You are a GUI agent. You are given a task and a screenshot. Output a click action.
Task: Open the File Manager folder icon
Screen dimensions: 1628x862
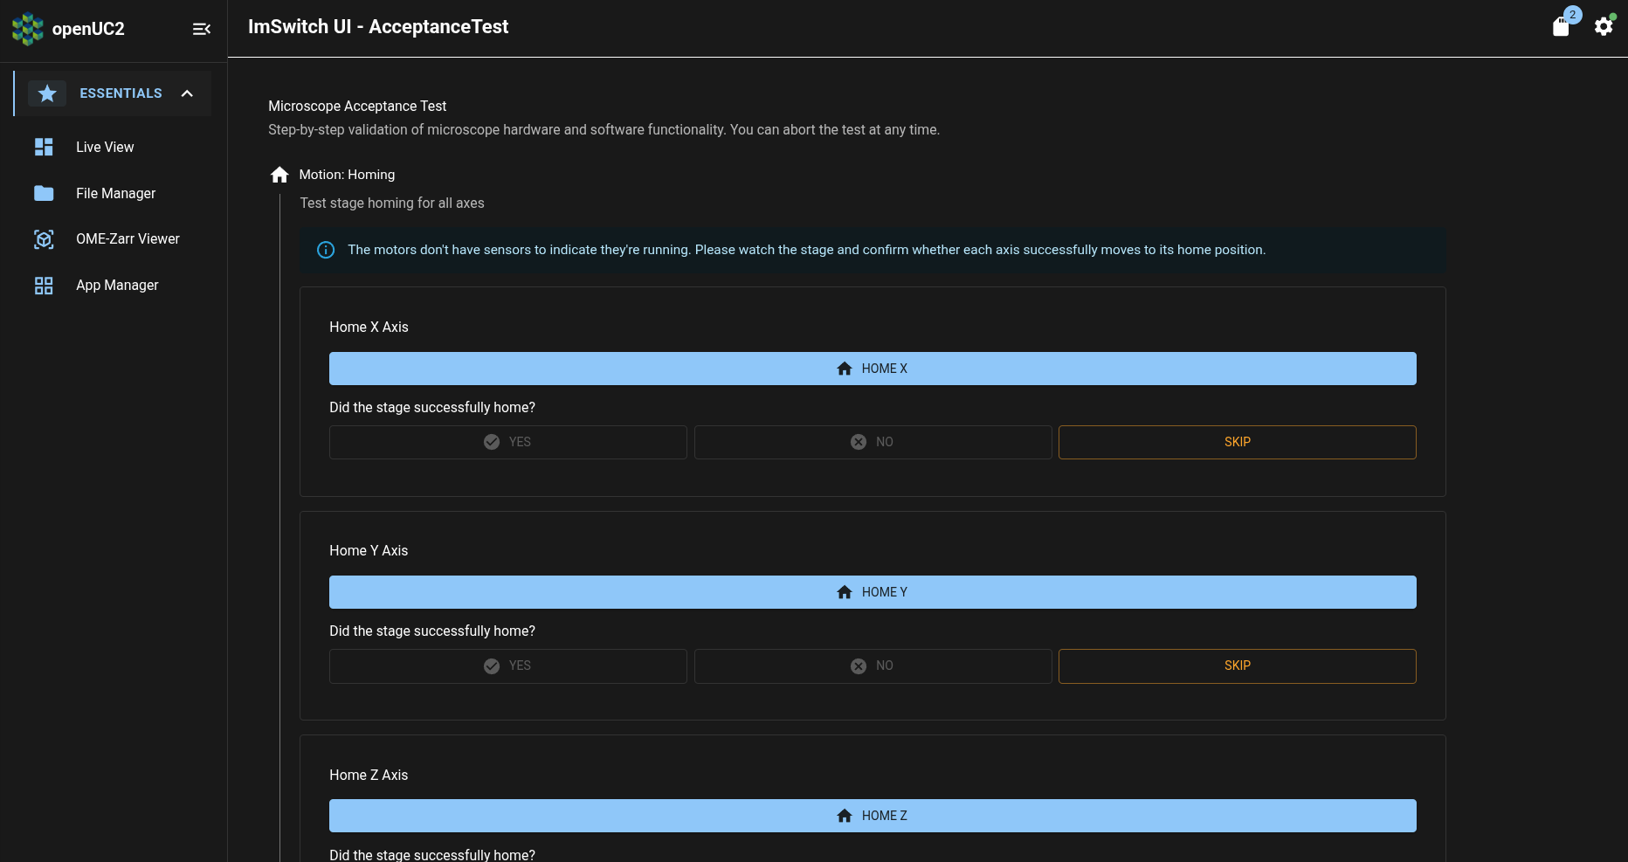44,193
